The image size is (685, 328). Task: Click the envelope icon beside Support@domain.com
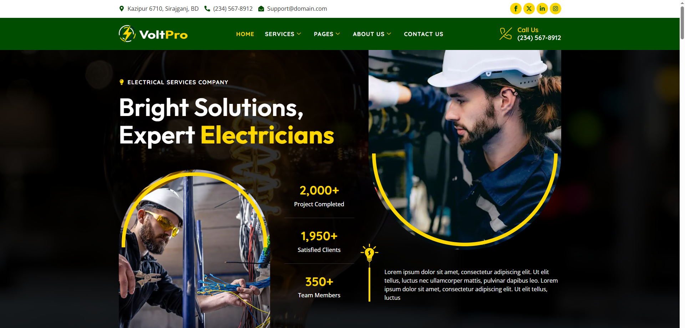click(261, 8)
